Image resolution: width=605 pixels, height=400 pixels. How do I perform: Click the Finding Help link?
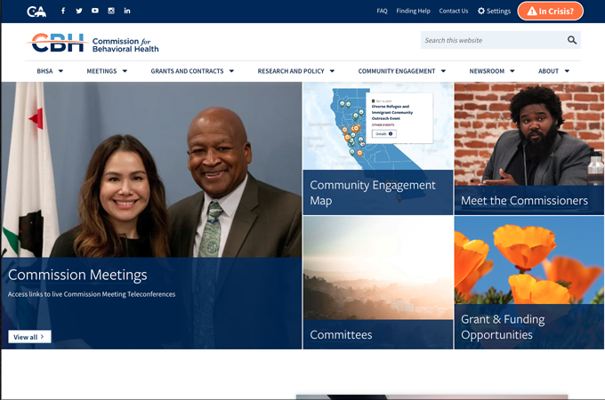[x=413, y=11]
